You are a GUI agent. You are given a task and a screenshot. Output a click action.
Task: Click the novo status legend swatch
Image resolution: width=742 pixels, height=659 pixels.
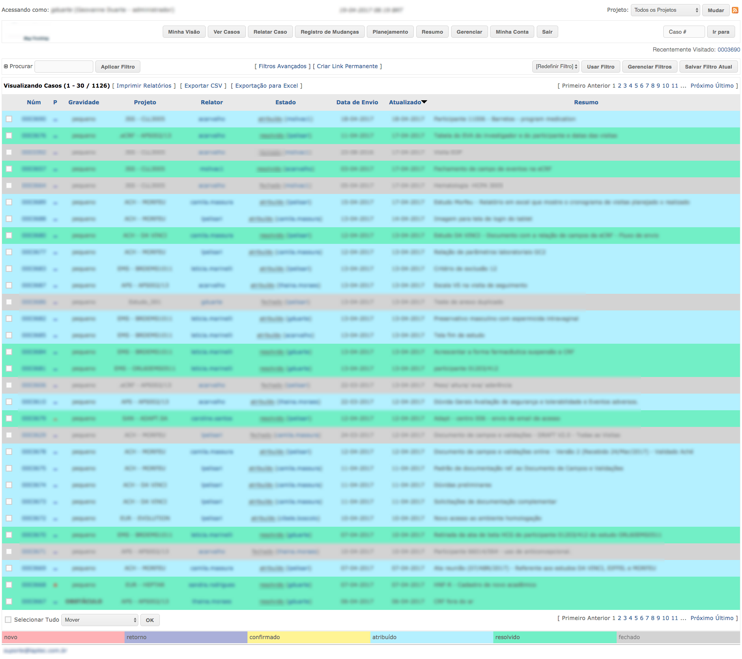pos(63,637)
